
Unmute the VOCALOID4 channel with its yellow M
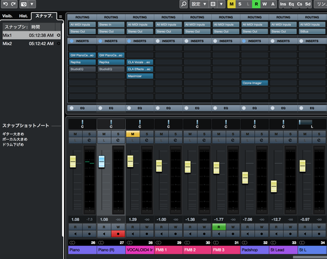133,134
